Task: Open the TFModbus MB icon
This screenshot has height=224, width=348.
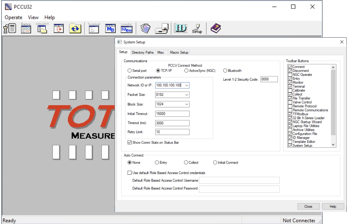Action: [x=110, y=28]
